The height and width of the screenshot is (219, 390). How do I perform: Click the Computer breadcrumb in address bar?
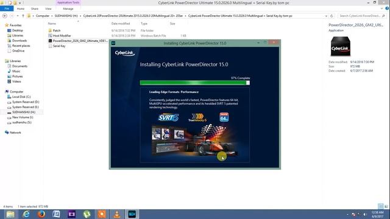pyautogui.click(x=43, y=16)
